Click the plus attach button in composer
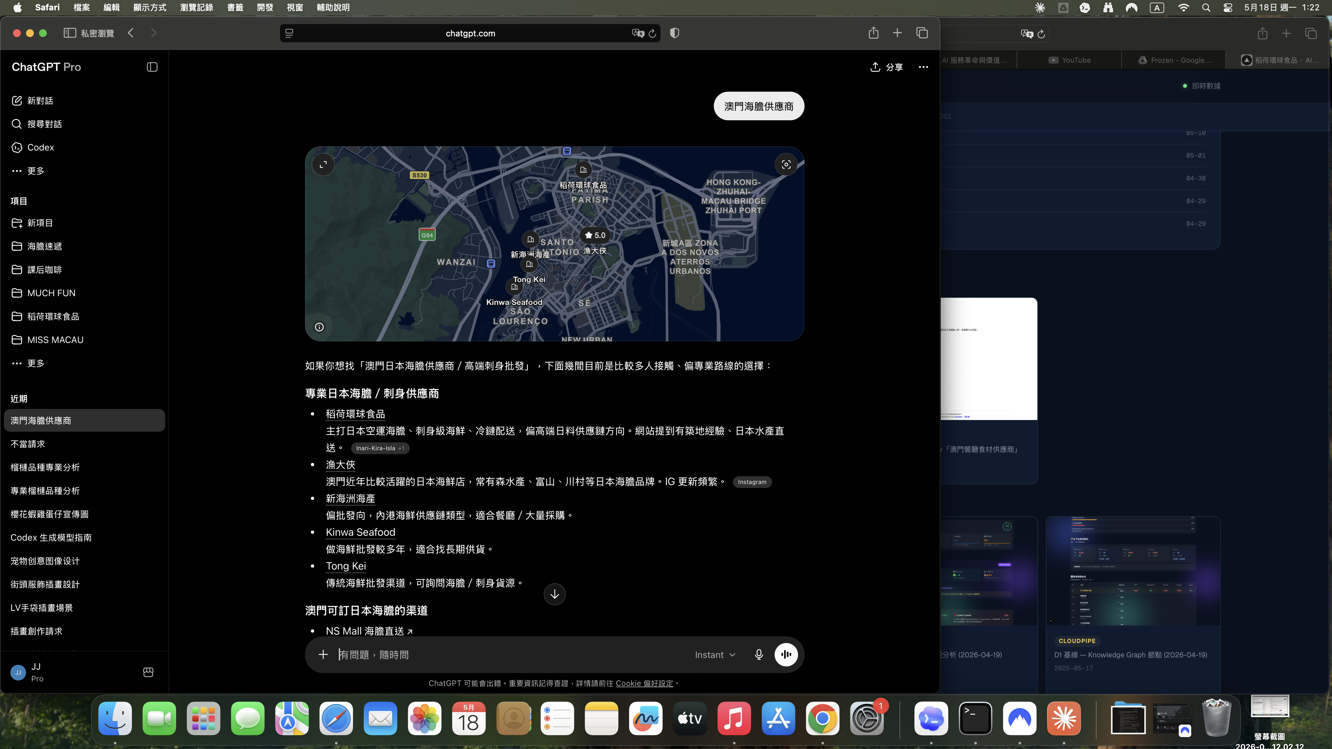 click(323, 654)
